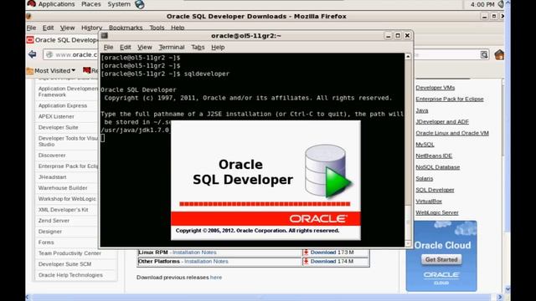Click the Firefox URL address field
Image resolution: width=536 pixels, height=301 pixels.
pyautogui.click(x=71, y=54)
